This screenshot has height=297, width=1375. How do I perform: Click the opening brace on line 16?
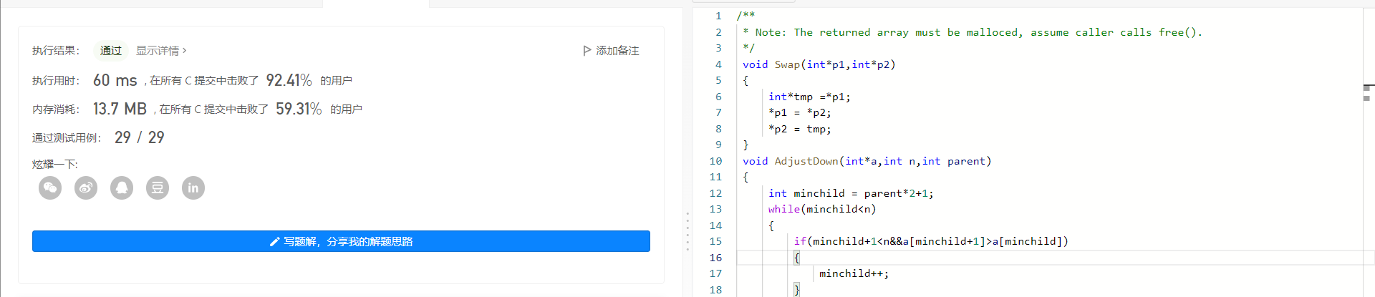pyautogui.click(x=796, y=258)
